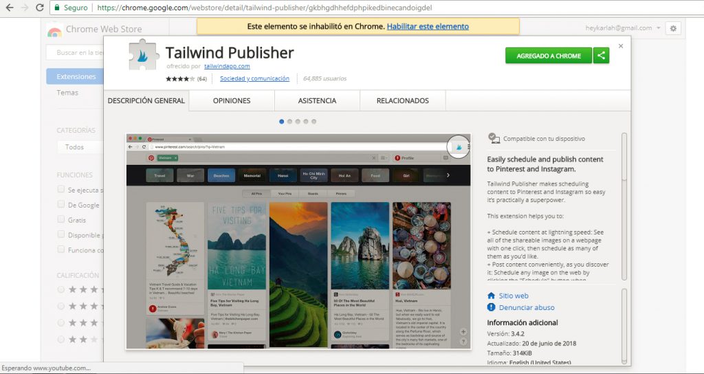Screen dimensions: 704x374
Task: Click the extension preview screenshot image
Action: point(298,241)
